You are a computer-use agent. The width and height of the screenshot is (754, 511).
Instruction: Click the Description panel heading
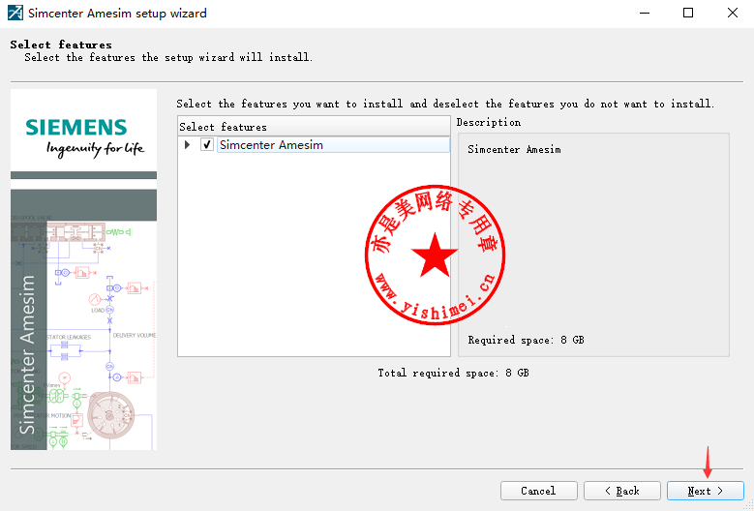click(x=489, y=122)
